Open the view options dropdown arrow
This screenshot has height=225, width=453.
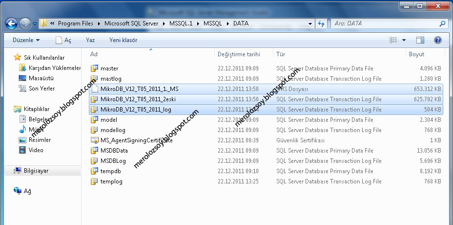coord(404,40)
